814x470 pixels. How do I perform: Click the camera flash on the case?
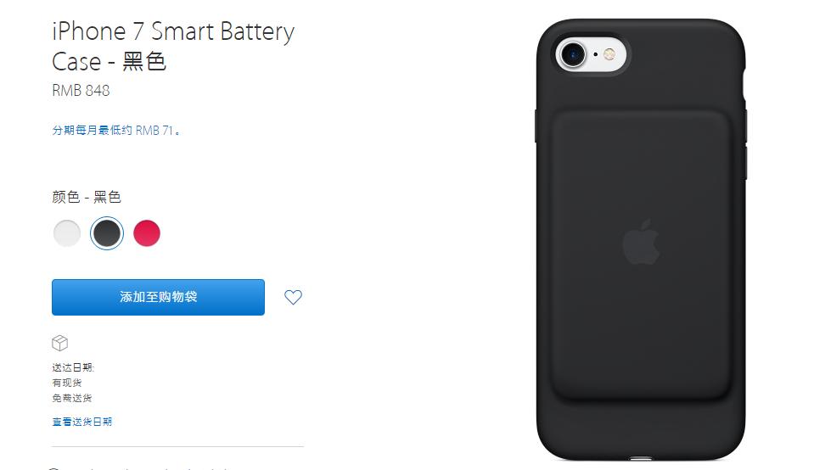pos(609,54)
